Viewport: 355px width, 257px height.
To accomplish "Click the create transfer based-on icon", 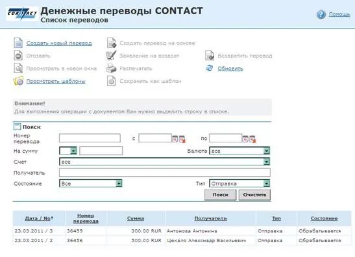I will tap(112, 43).
